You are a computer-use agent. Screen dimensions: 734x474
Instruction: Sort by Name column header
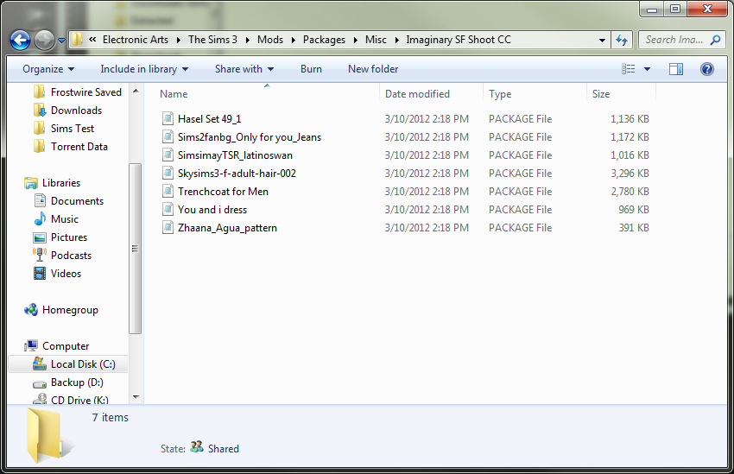click(x=174, y=94)
